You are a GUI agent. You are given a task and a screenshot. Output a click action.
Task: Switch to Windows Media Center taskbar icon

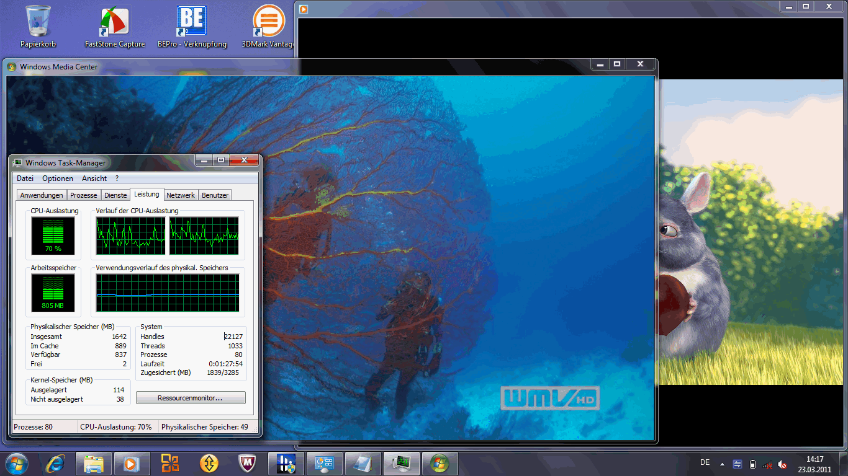pyautogui.click(x=440, y=464)
